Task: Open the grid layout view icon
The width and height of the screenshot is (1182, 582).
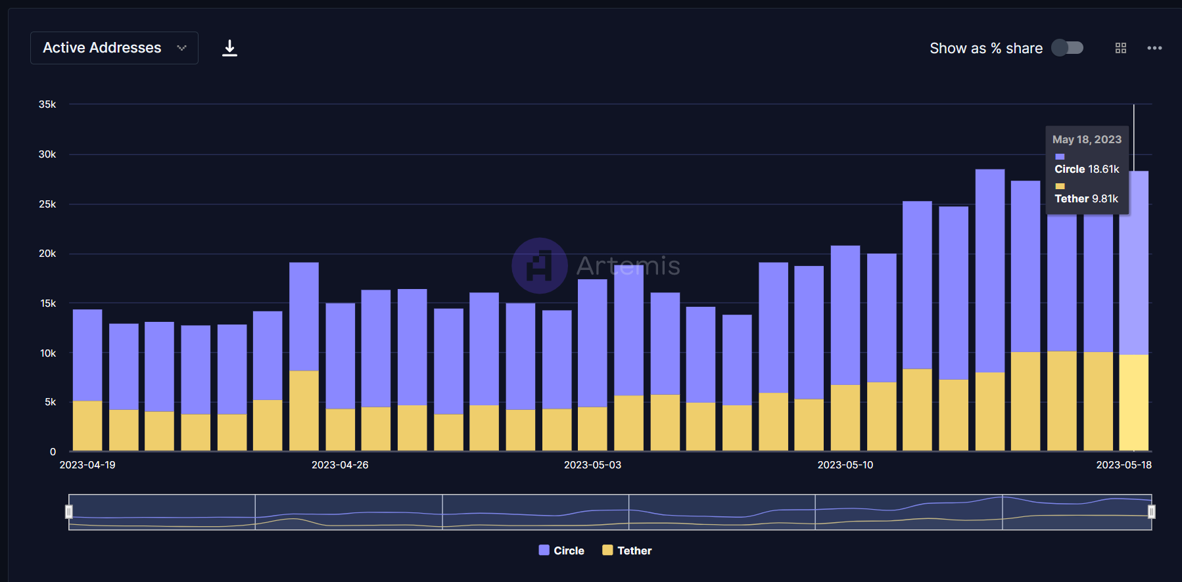Action: pyautogui.click(x=1121, y=48)
